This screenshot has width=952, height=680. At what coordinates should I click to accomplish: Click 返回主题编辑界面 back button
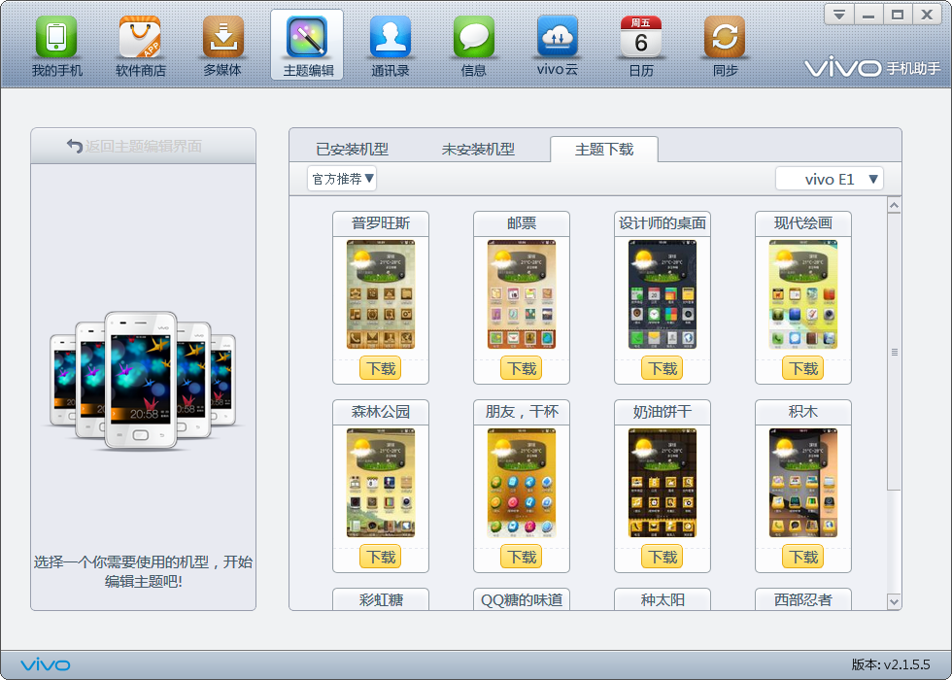pos(143,146)
